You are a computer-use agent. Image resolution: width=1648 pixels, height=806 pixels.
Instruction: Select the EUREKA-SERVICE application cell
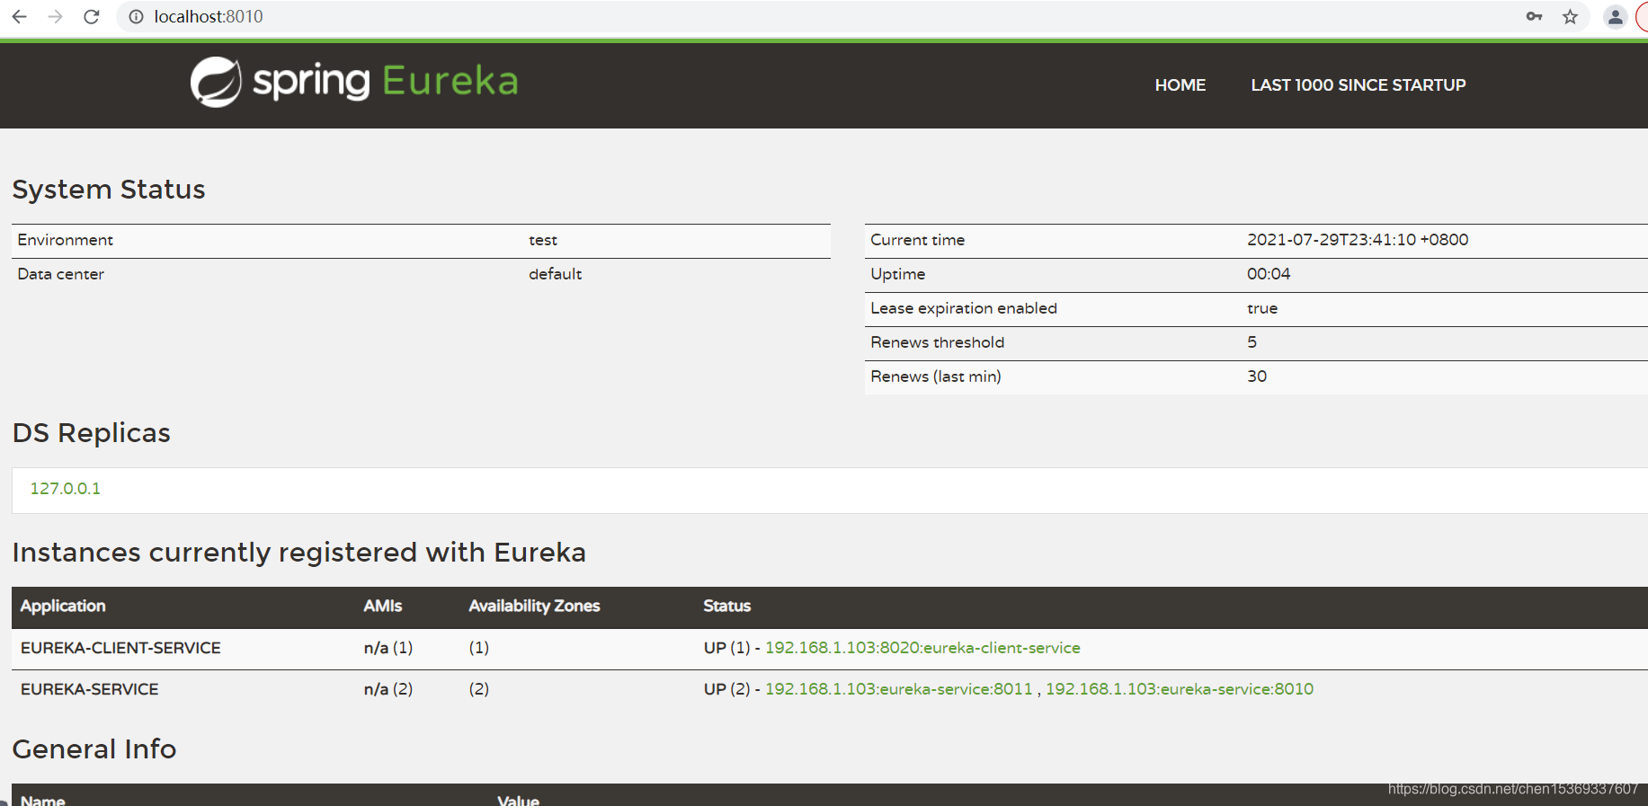(x=90, y=689)
